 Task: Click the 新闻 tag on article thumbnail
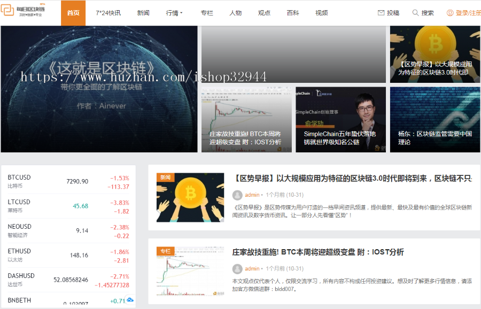tap(165, 177)
